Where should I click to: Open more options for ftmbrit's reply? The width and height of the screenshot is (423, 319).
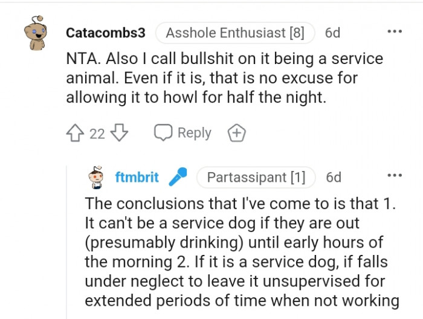click(x=395, y=177)
